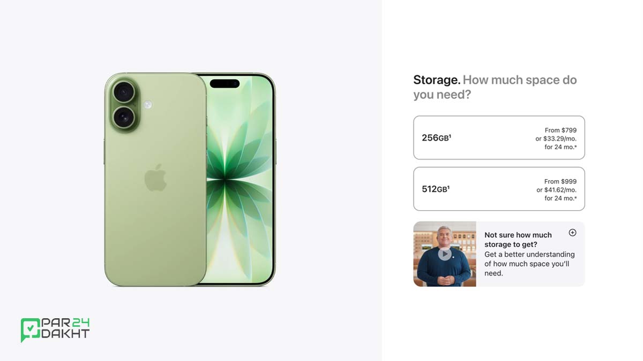The height and width of the screenshot is (361, 643).
Task: Click the $33.29/mo. financing text
Action: (560, 139)
